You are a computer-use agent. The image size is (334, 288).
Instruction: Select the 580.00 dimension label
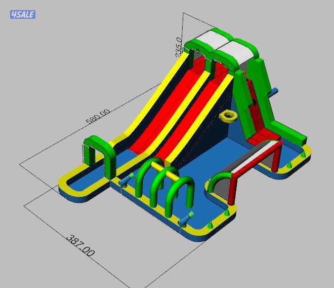pyautogui.click(x=98, y=120)
